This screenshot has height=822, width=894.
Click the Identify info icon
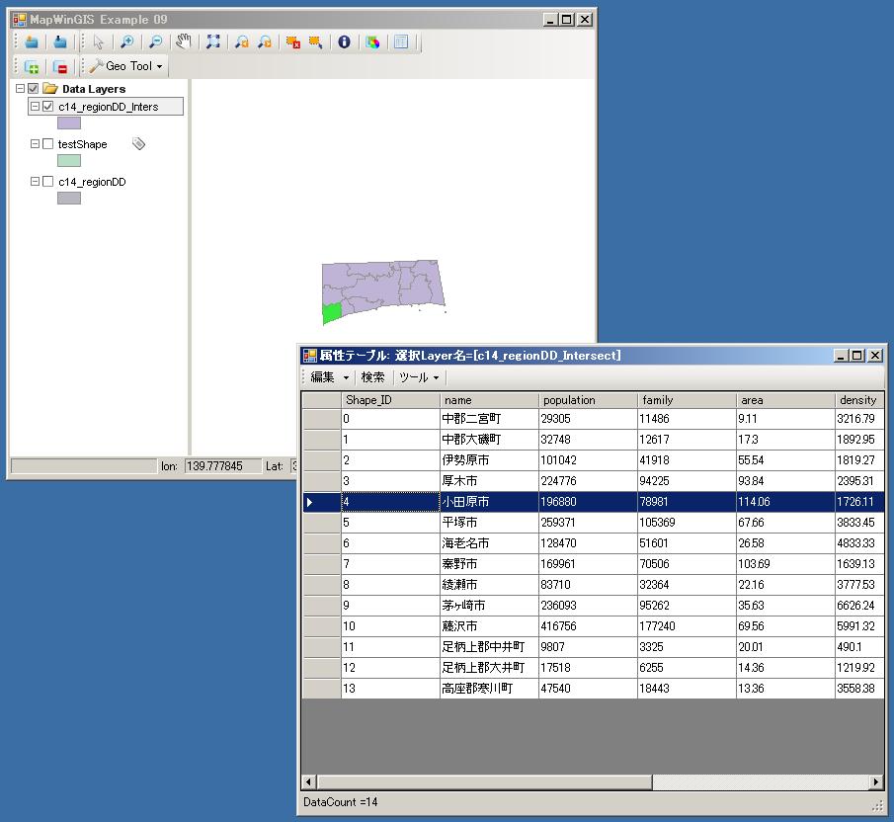(x=344, y=42)
